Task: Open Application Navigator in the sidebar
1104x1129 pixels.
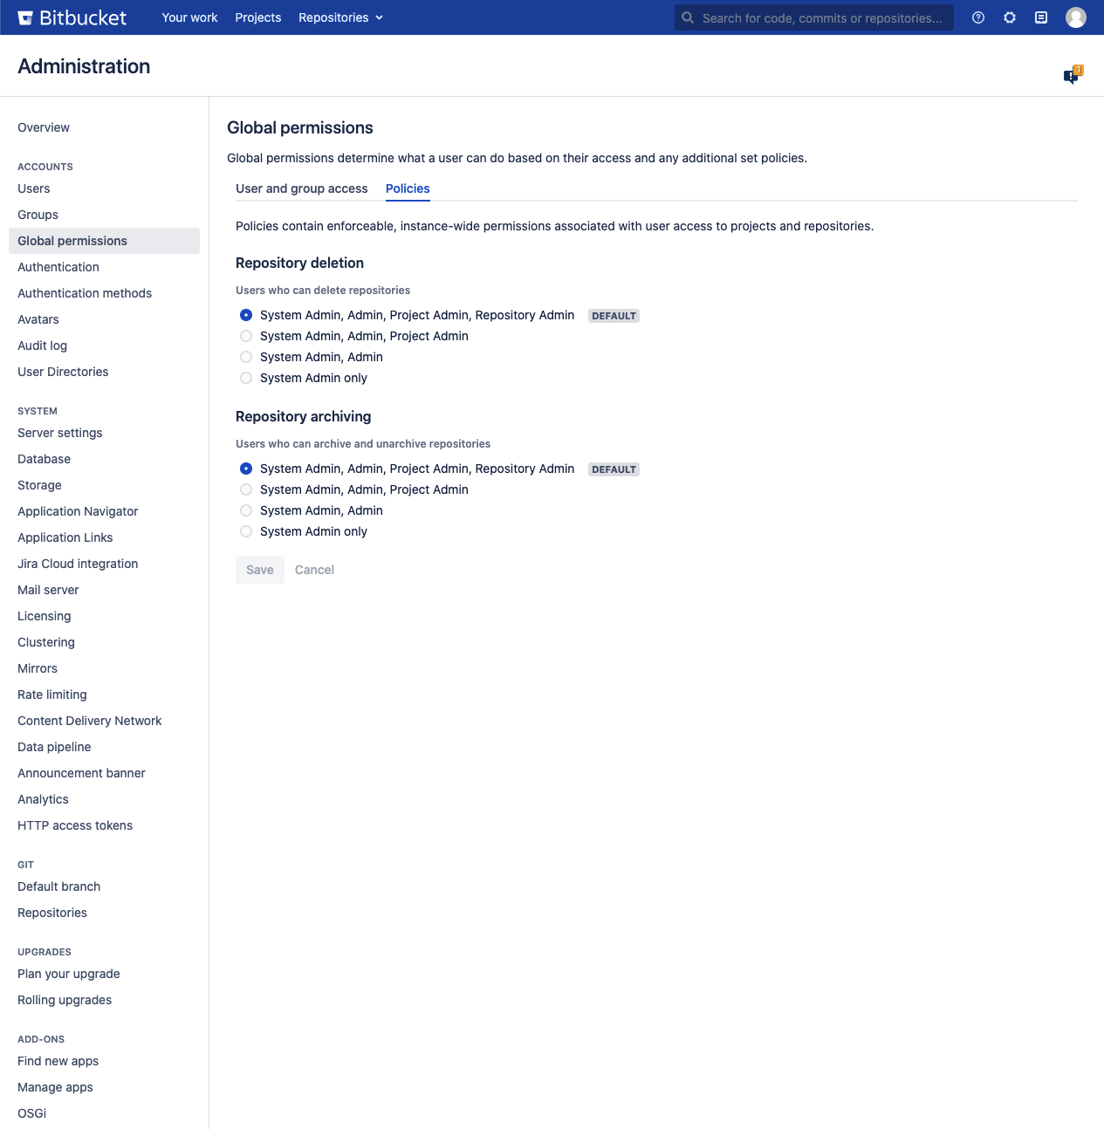Action: tap(78, 511)
